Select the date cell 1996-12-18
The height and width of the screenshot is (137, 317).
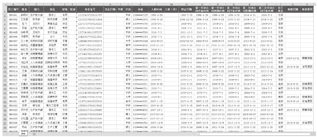pos(187,20)
